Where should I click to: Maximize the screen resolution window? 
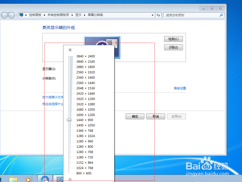tap(212, 8)
